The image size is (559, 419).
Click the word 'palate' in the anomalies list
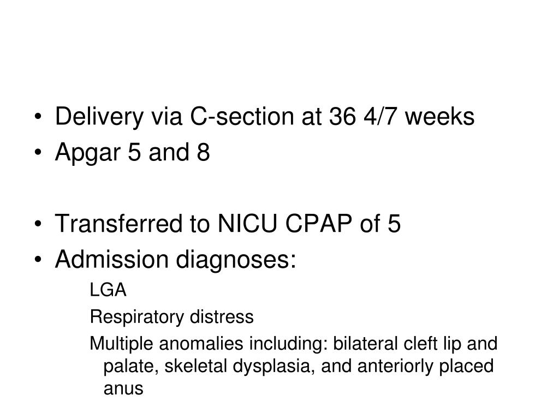[x=131, y=366]
